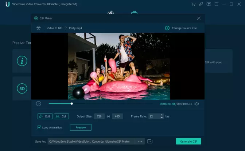Viewport: 245px width, 151px height.
Task: Click the Save to path field
Action: [x=91, y=142]
